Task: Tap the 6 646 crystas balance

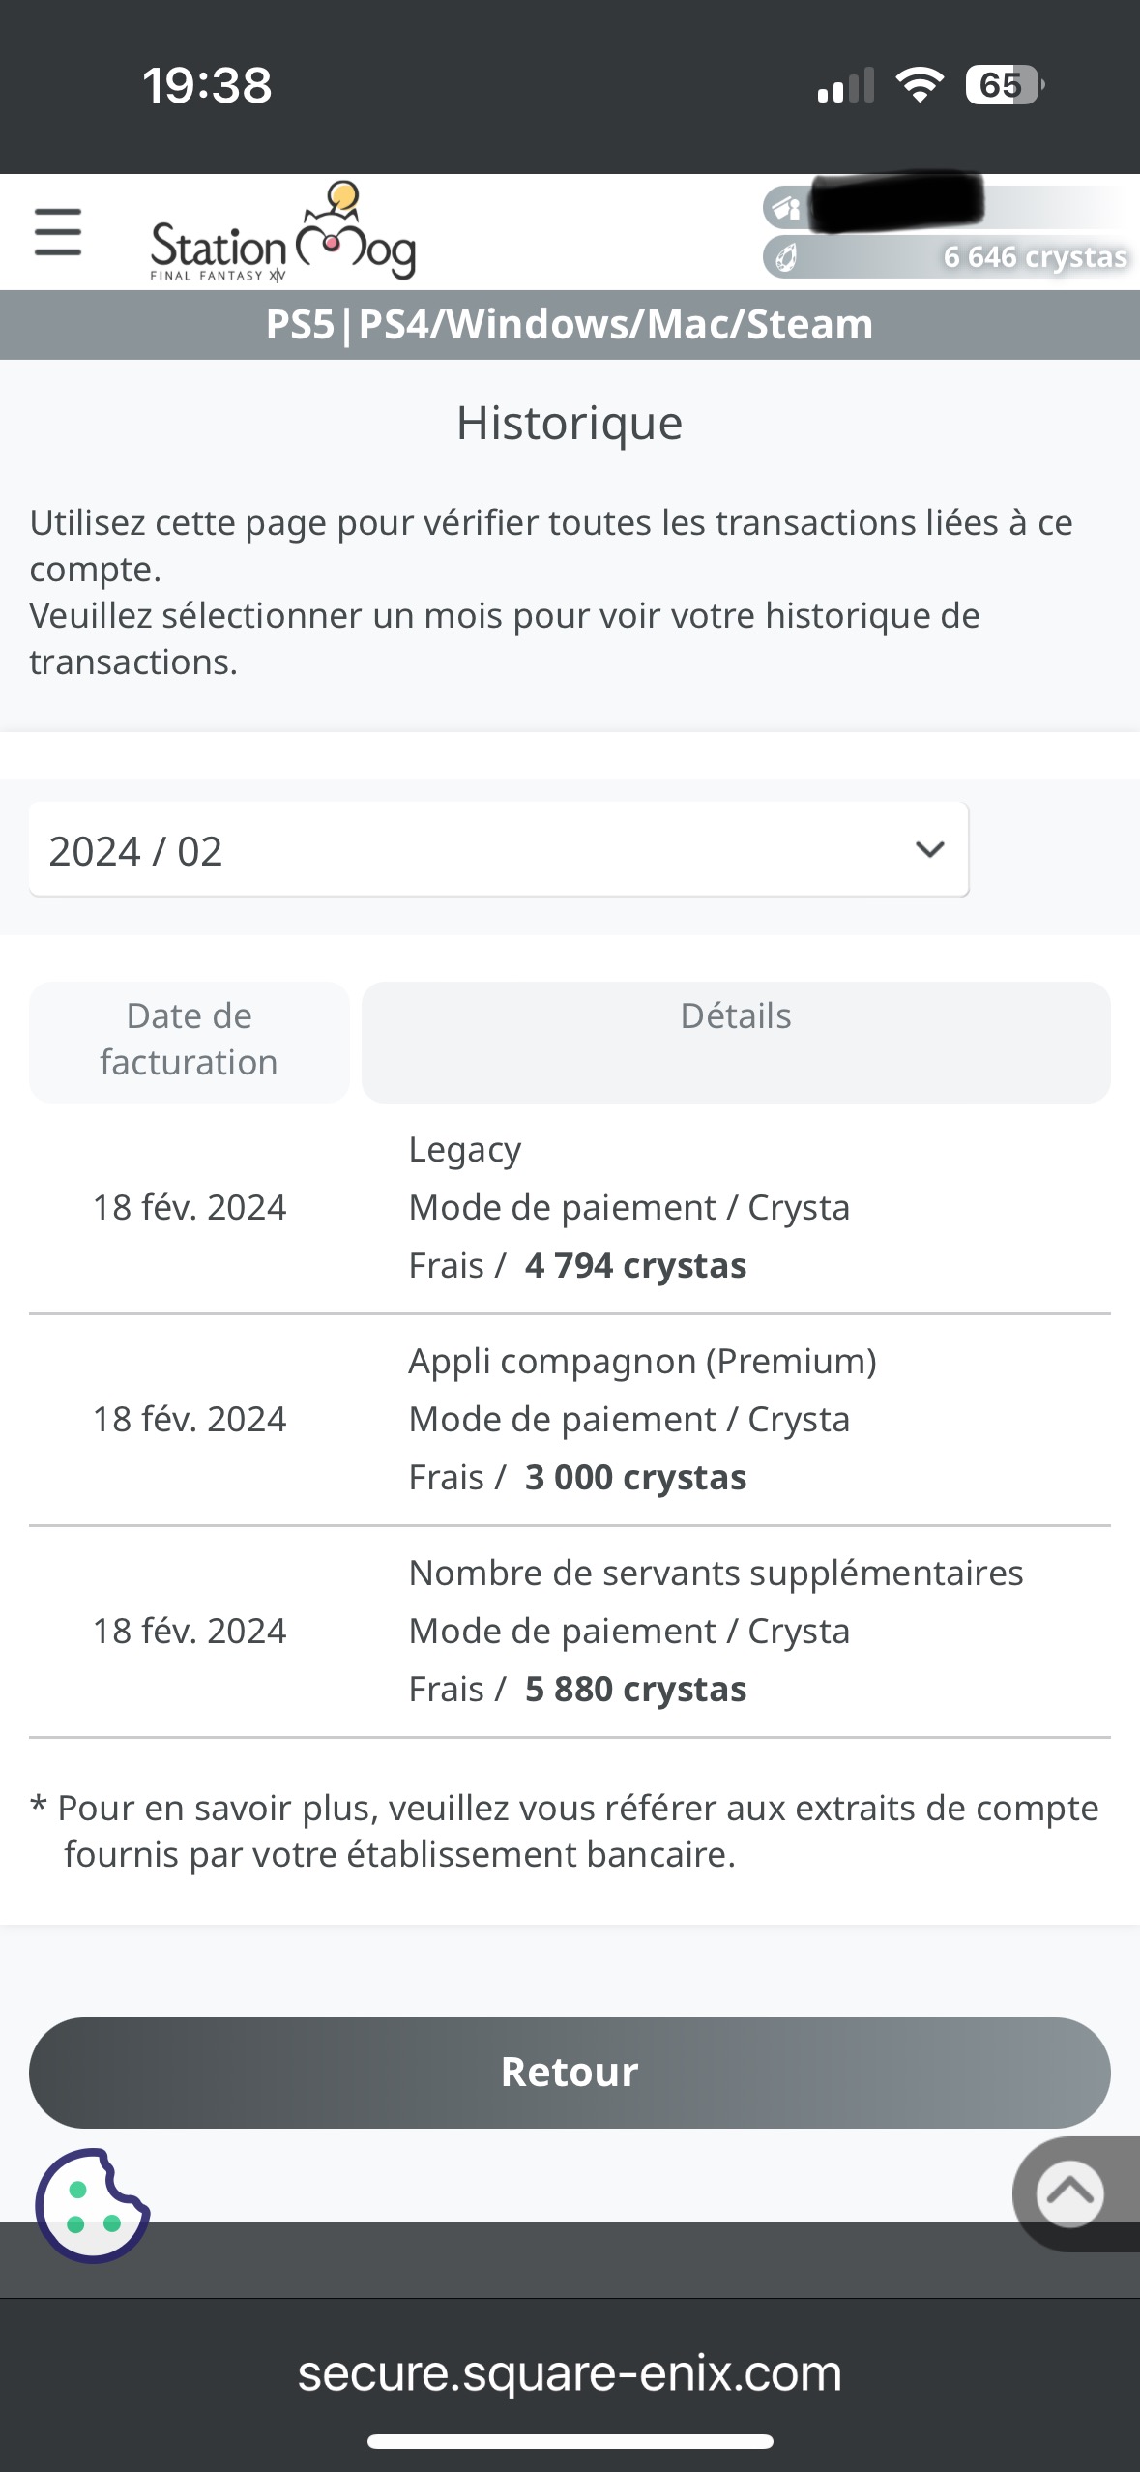Action: click(1035, 257)
